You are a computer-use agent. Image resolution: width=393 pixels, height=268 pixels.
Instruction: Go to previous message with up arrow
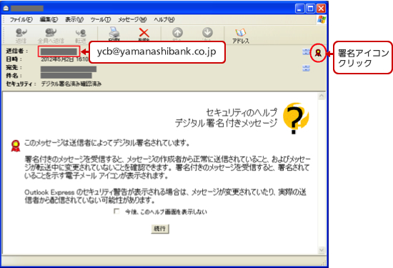pyautogui.click(x=177, y=33)
